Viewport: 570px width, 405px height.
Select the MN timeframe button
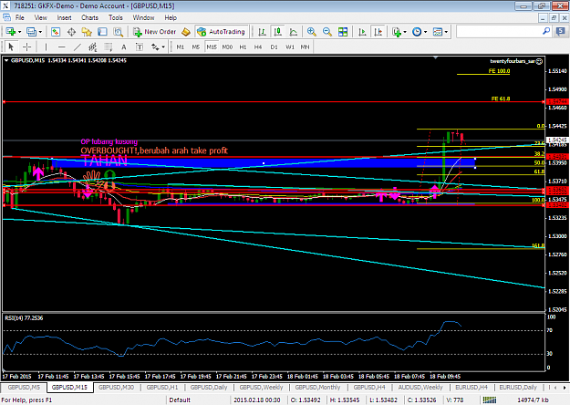pos(305,47)
